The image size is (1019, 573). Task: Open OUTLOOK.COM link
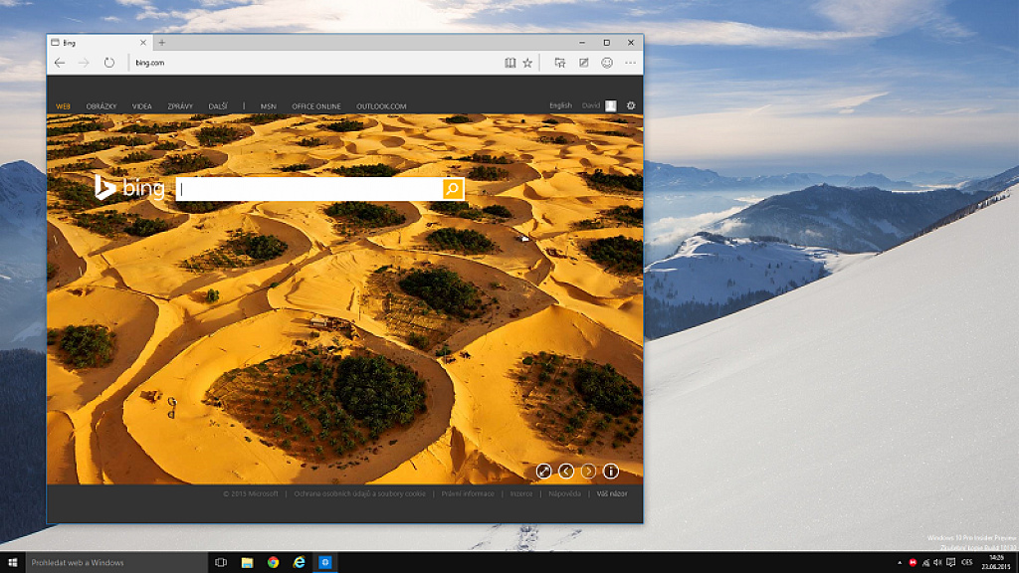click(381, 106)
